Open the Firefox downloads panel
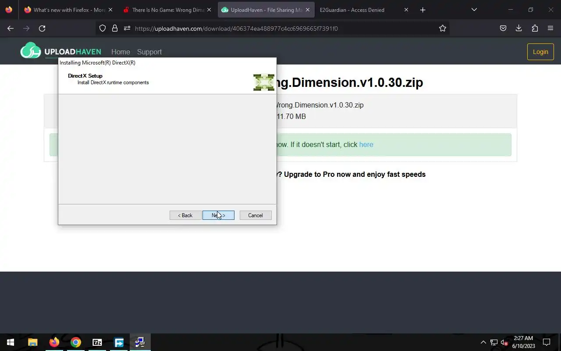The height and width of the screenshot is (351, 561). pos(519,29)
